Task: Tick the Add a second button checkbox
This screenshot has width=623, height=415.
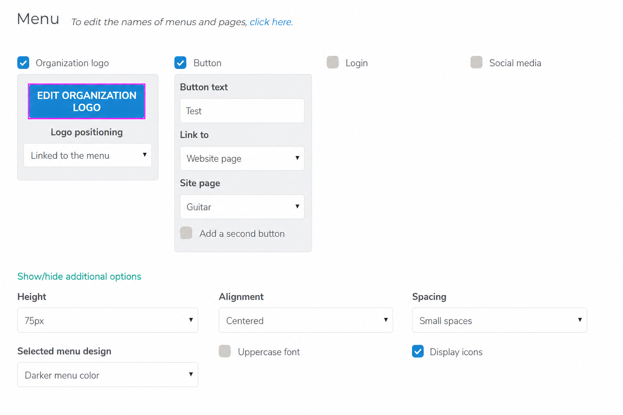Action: point(186,233)
